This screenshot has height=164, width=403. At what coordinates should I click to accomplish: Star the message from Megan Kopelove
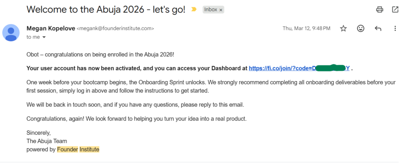[x=344, y=28]
